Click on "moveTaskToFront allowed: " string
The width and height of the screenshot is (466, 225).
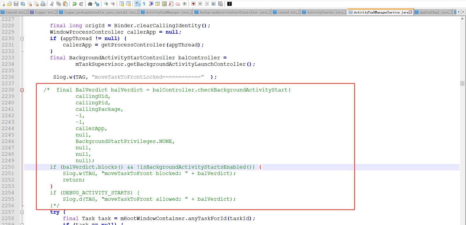click(145, 199)
